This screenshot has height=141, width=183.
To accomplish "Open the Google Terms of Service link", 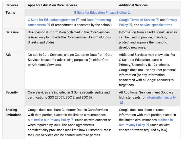I will 137,20.
